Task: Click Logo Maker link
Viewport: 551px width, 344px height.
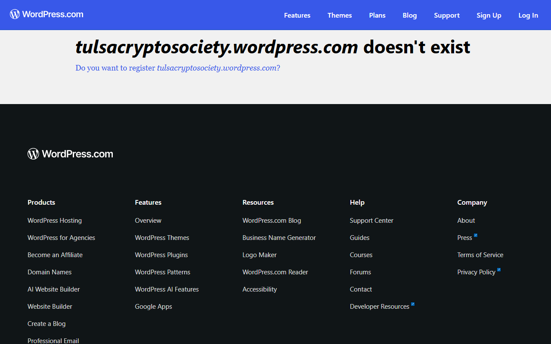Action: (260, 255)
